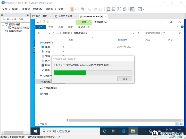Toggle the thumbnail bar view
This screenshot has height=139, width=186.
pos(114,9)
